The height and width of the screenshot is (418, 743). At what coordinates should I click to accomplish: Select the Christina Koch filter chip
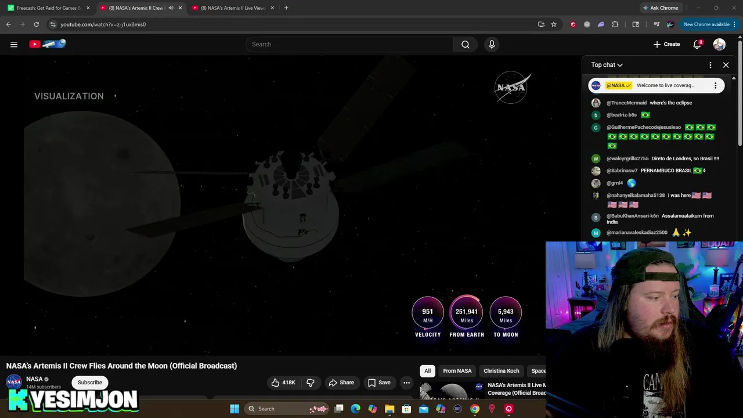coord(502,371)
